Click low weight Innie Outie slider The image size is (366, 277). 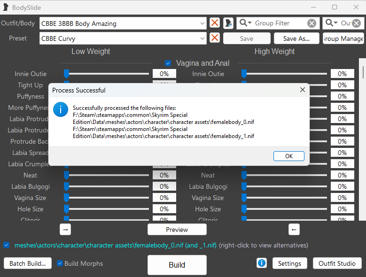(x=107, y=74)
